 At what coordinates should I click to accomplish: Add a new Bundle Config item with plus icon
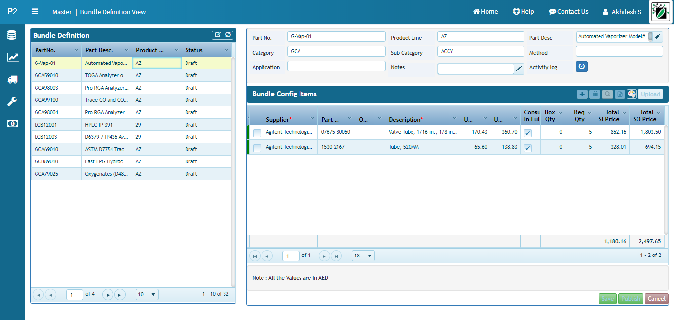point(582,94)
